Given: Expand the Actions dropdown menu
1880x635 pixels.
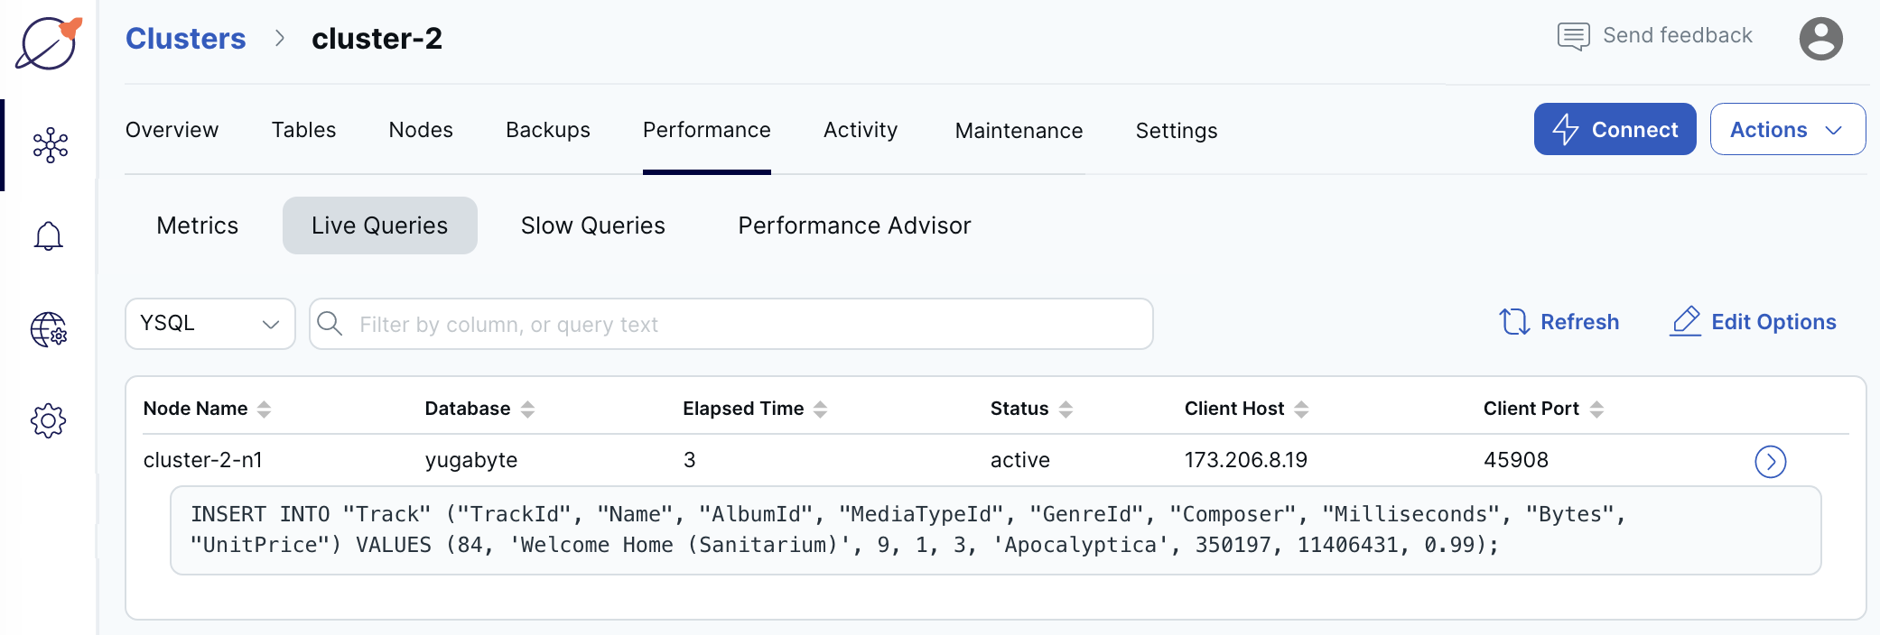Looking at the screenshot, I should (x=1787, y=129).
